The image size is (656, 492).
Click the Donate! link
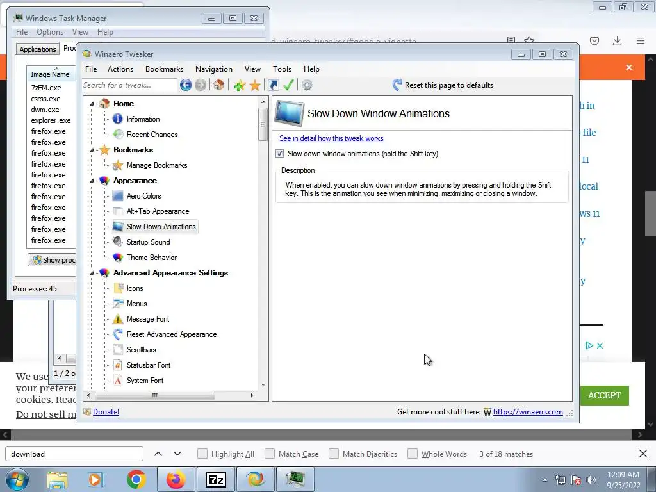pyautogui.click(x=106, y=412)
